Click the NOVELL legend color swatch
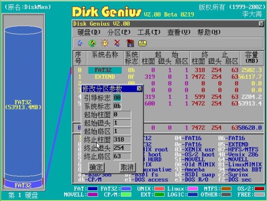This screenshot has width=267, height=201. 92,195
